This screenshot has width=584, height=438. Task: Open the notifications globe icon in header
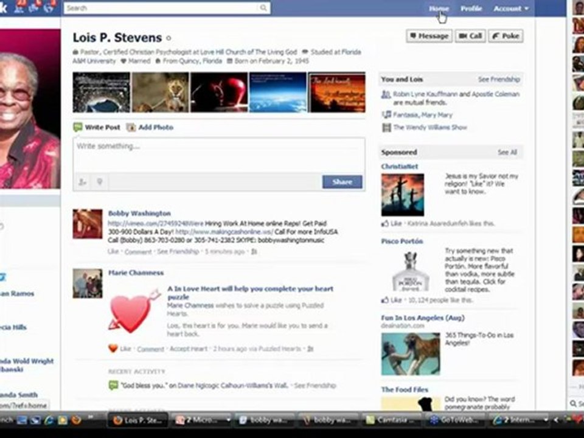(49, 7)
